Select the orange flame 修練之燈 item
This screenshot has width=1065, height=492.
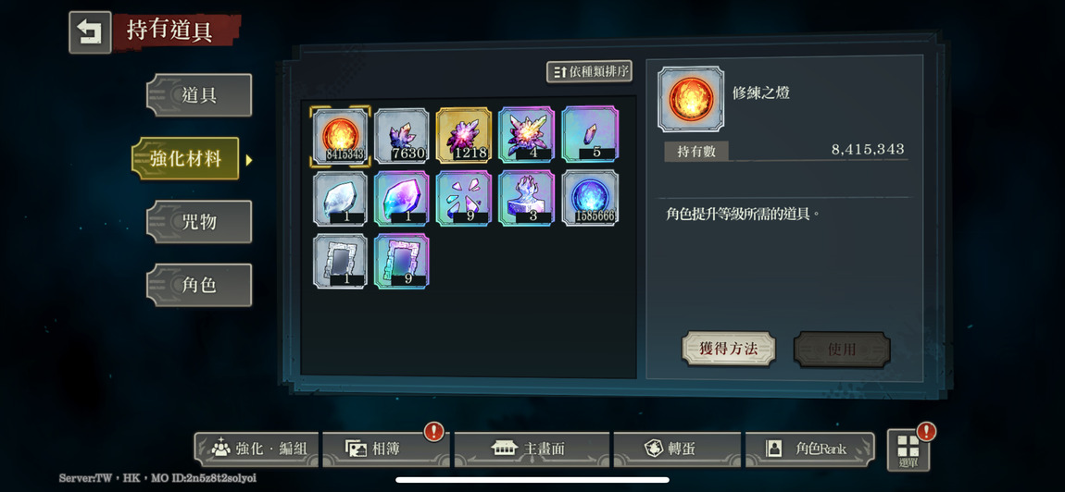pos(340,136)
